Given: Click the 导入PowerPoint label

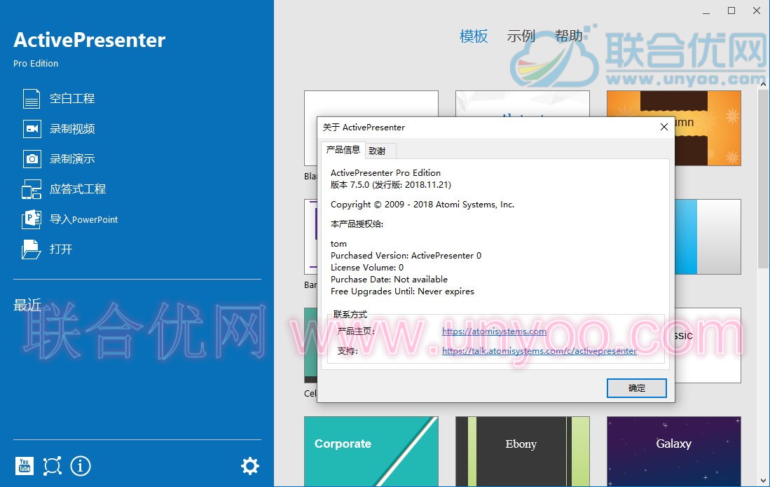Looking at the screenshot, I should 84,219.
